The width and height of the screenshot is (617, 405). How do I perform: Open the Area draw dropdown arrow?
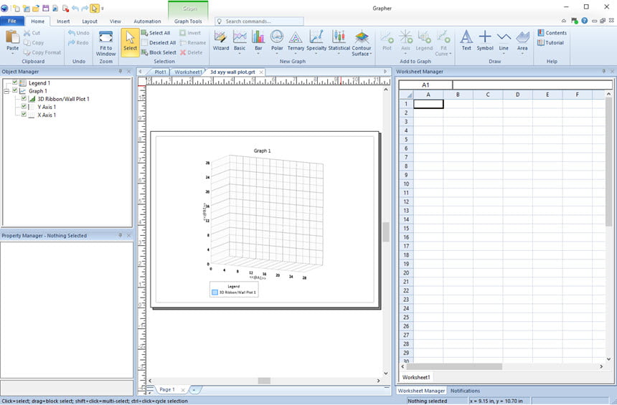[x=522, y=54]
